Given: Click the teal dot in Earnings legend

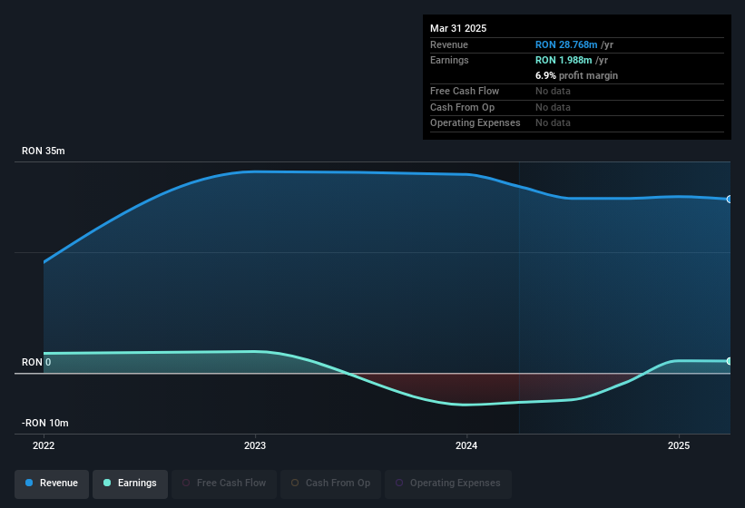Looking at the screenshot, I should click(107, 483).
